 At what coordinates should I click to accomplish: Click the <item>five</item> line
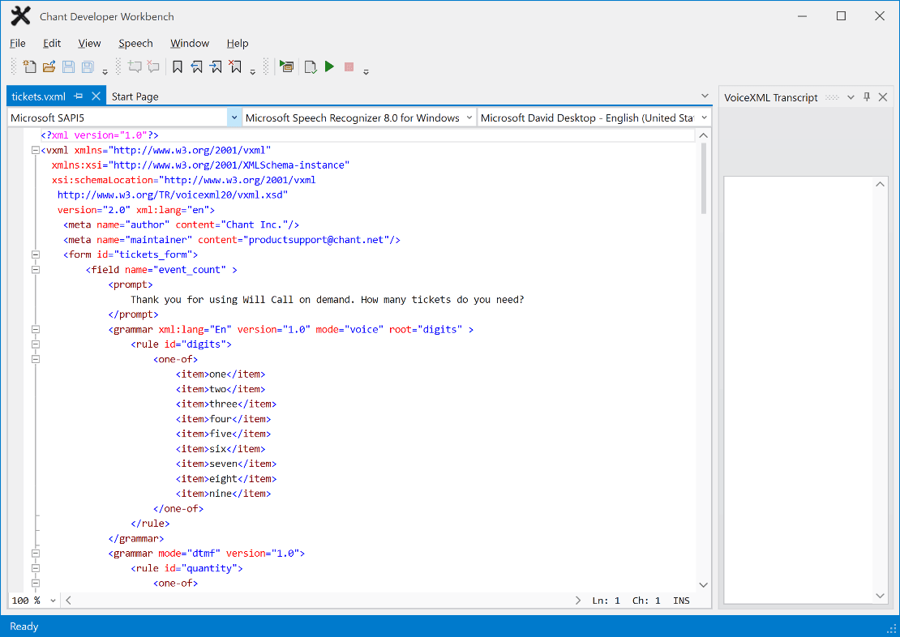pyautogui.click(x=223, y=434)
